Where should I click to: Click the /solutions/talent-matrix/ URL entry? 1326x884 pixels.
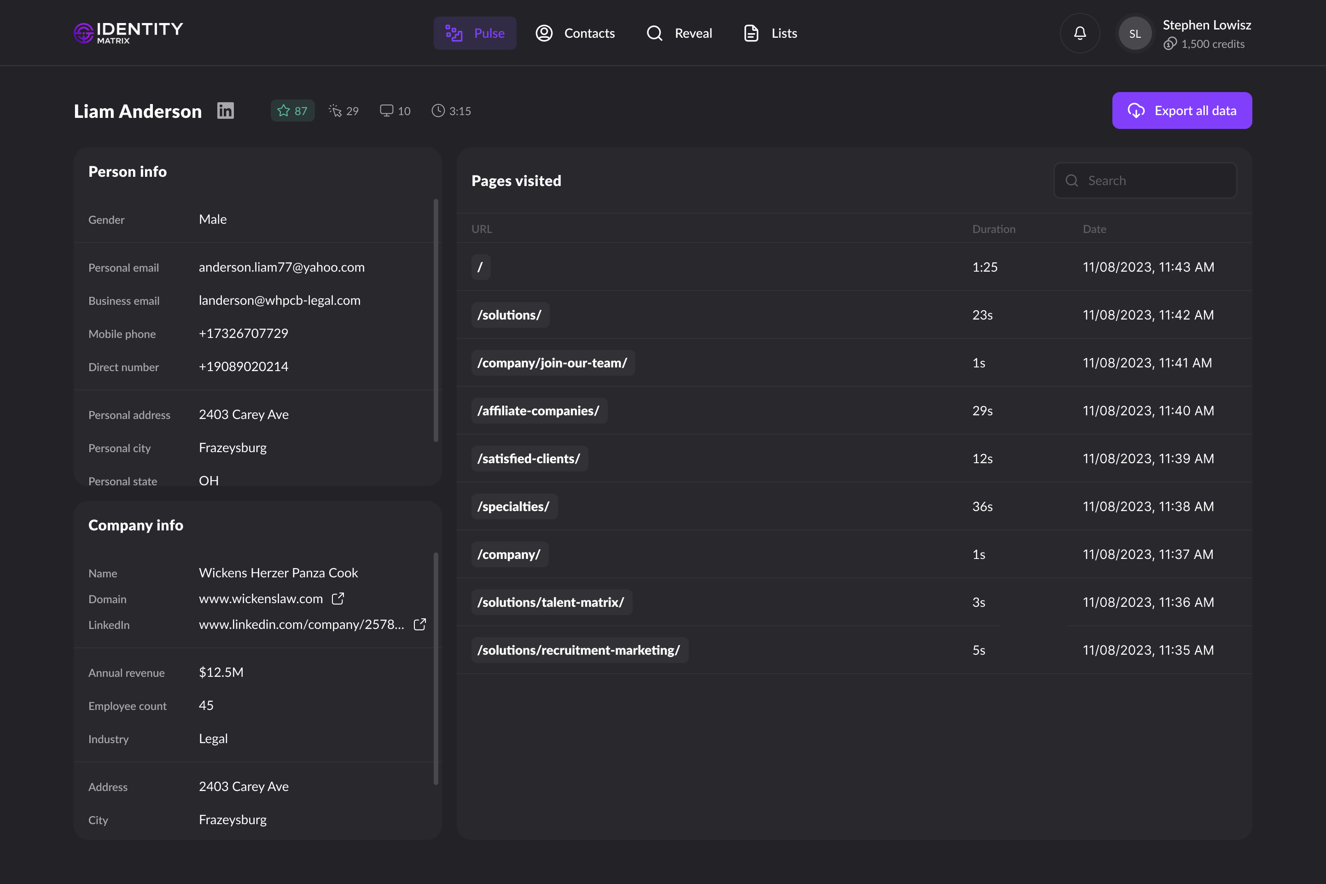click(x=551, y=602)
